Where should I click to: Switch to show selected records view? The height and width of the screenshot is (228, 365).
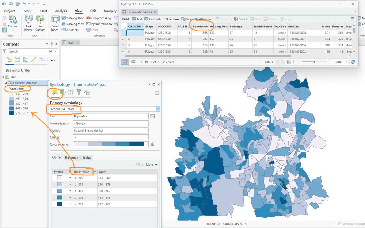[133, 62]
